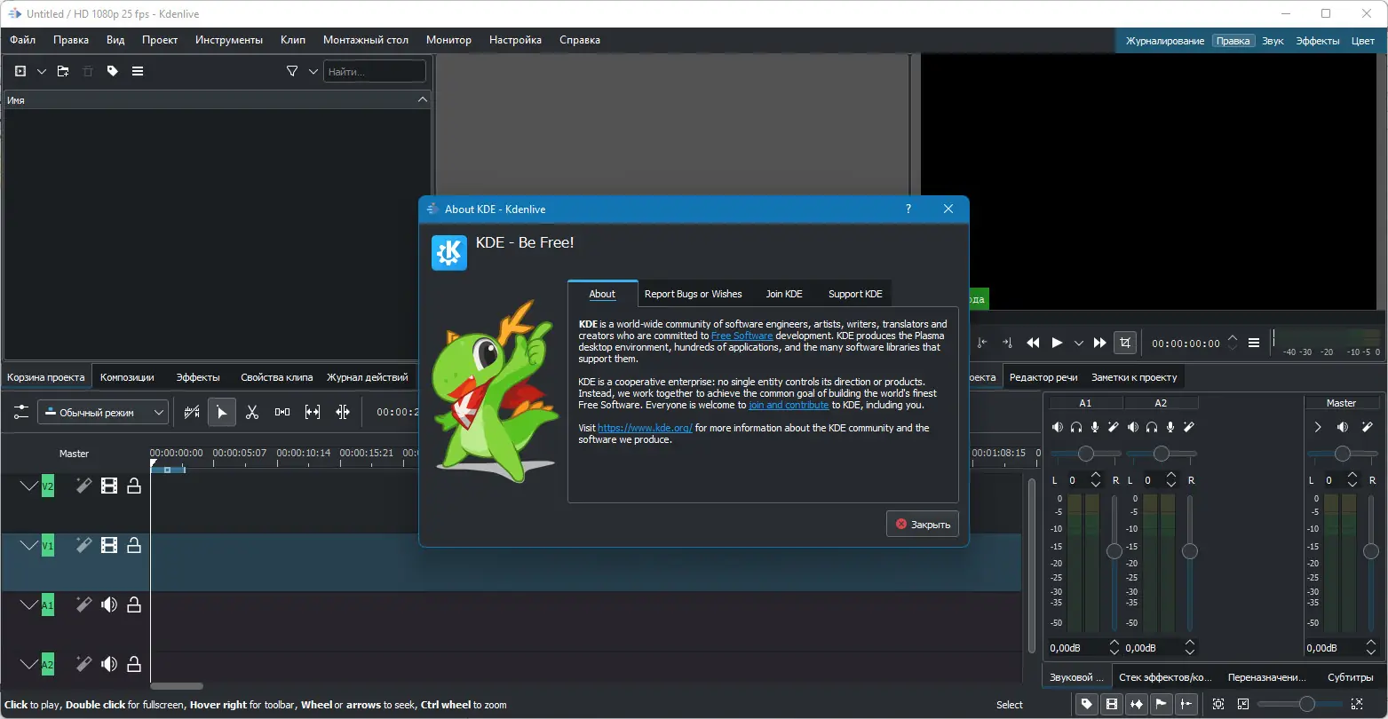Open the filter options dropdown arrow

(x=313, y=71)
